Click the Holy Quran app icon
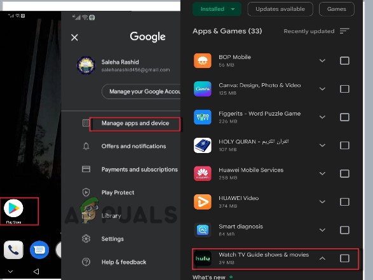 click(x=203, y=145)
